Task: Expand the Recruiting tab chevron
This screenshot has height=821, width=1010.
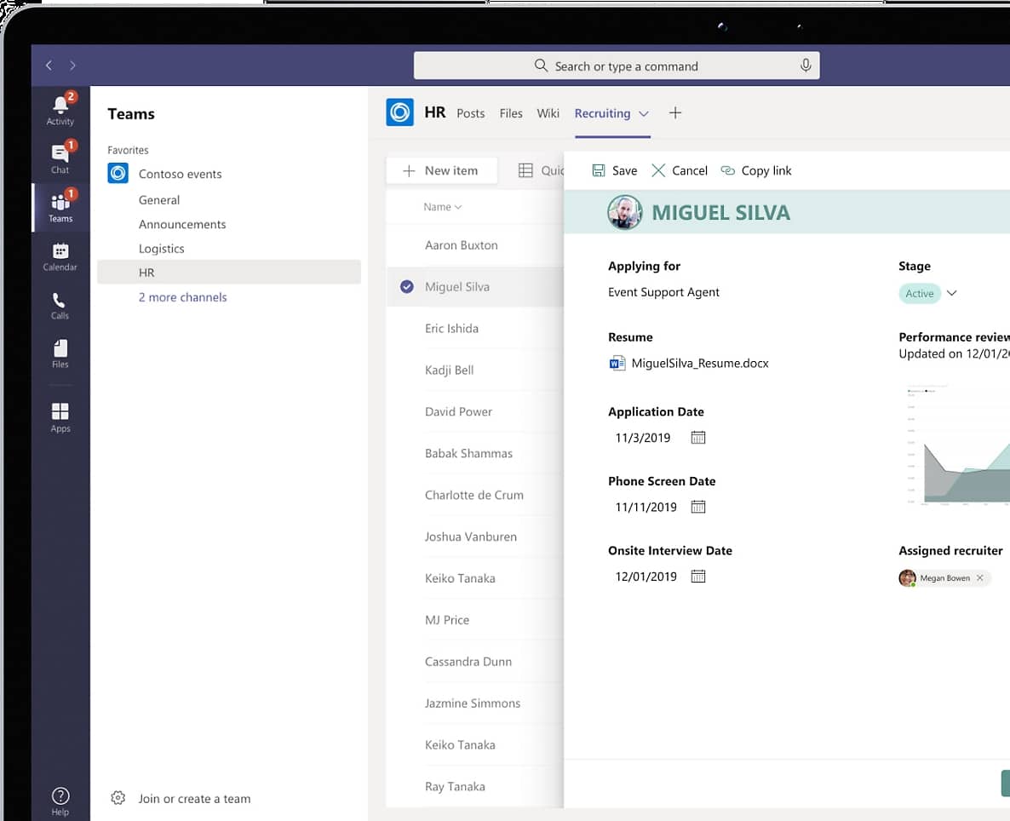Action: [x=644, y=113]
